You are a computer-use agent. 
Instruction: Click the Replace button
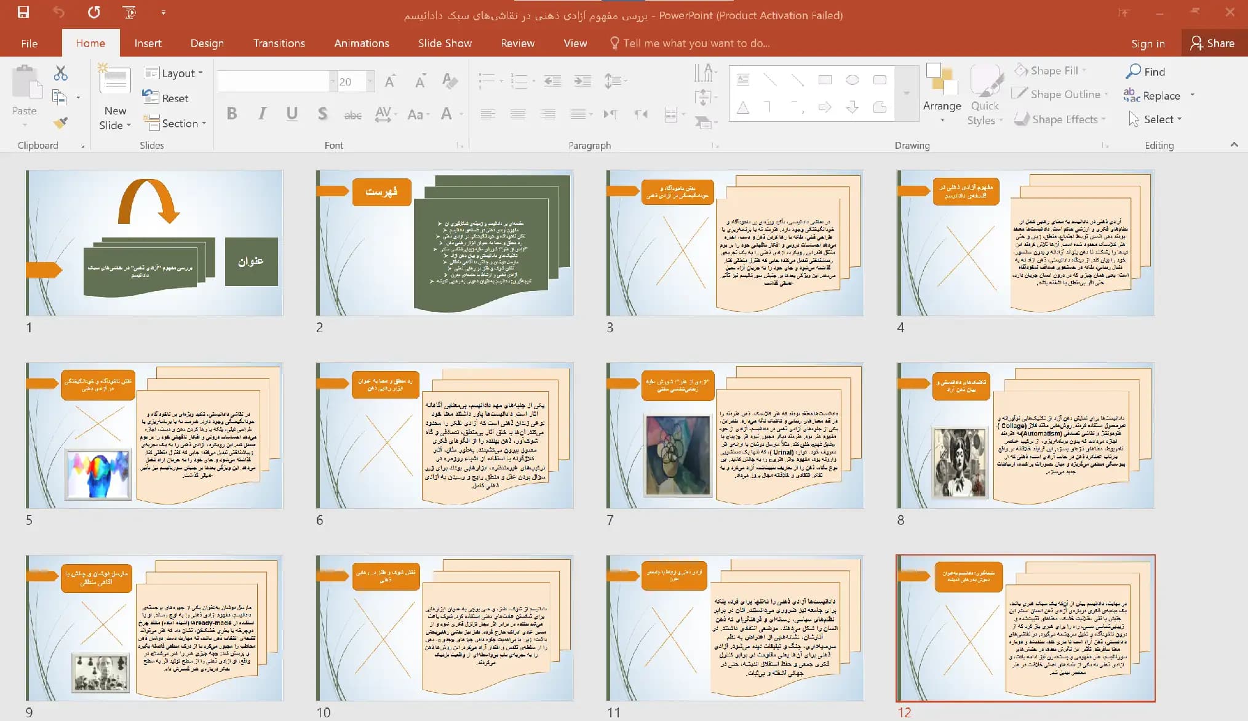(x=1152, y=95)
